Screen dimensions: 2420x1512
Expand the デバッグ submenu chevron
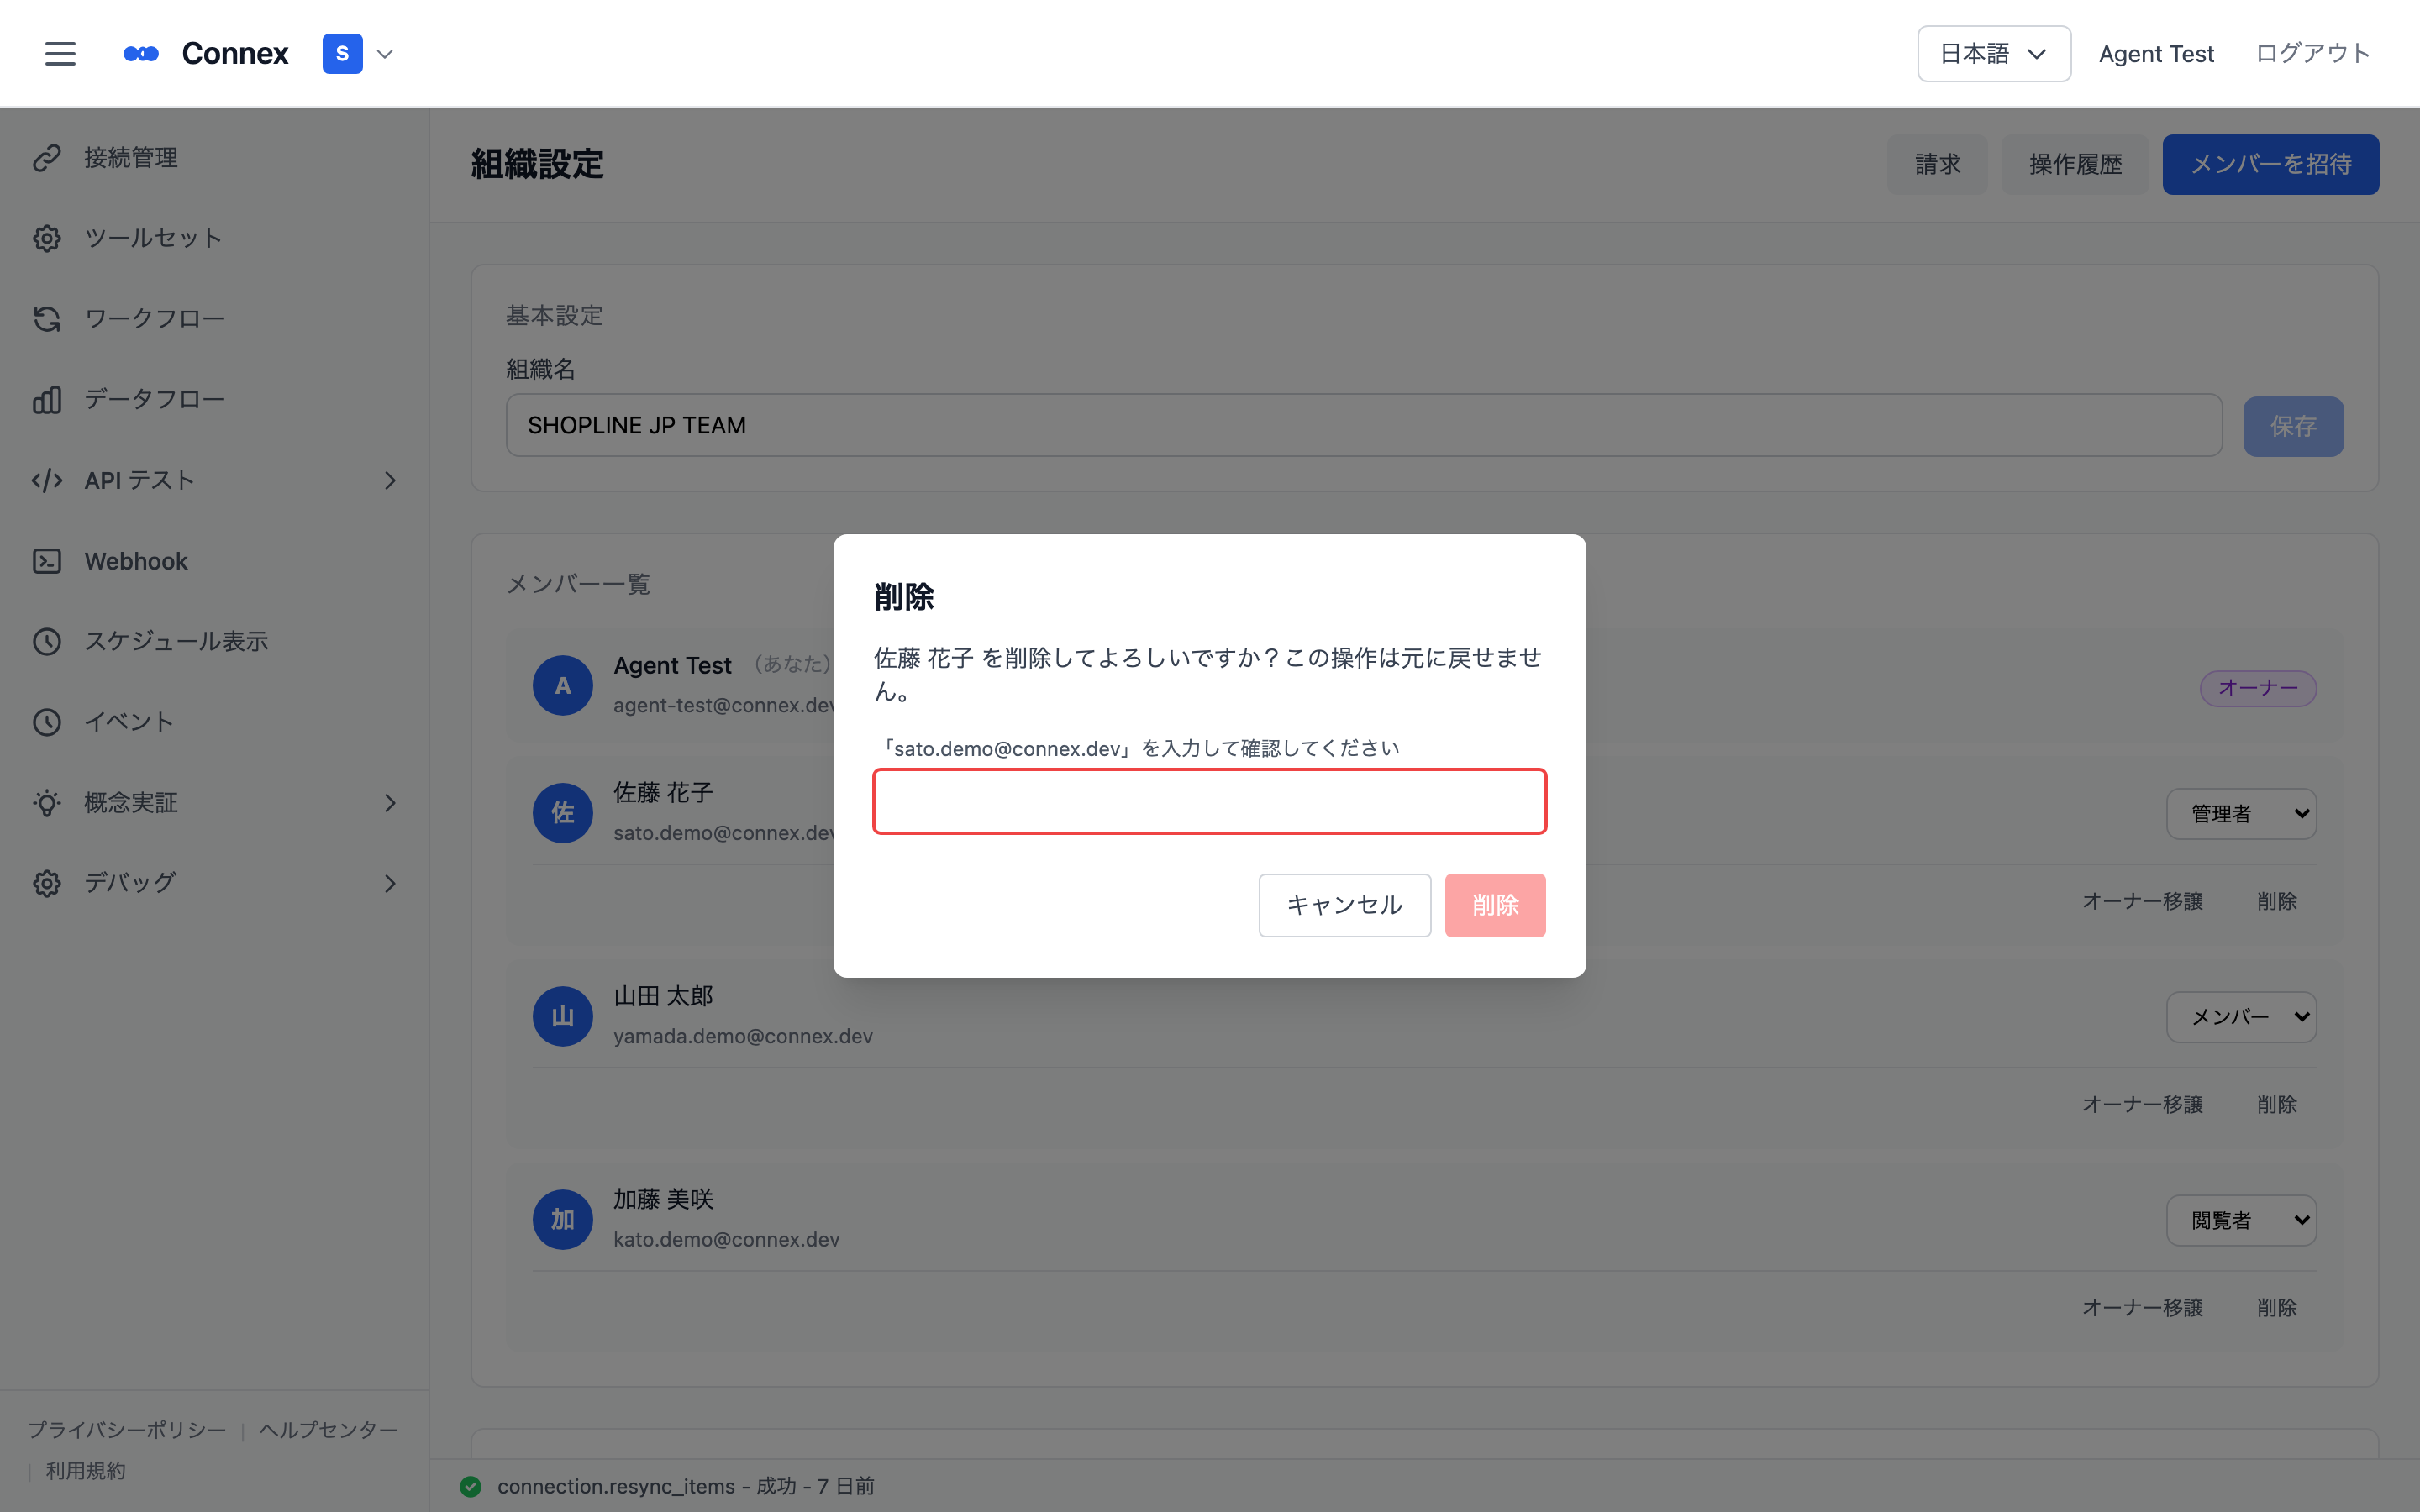390,884
